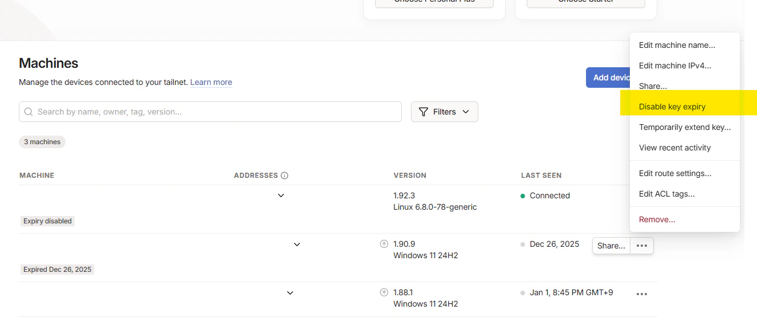The image size is (757, 322).
Task: Click the Add device button
Action: coord(608,78)
